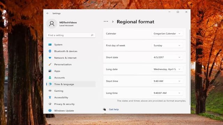Click the Personalization paintbrush icon
Screen dimensions: 223x125
pos(50,64)
